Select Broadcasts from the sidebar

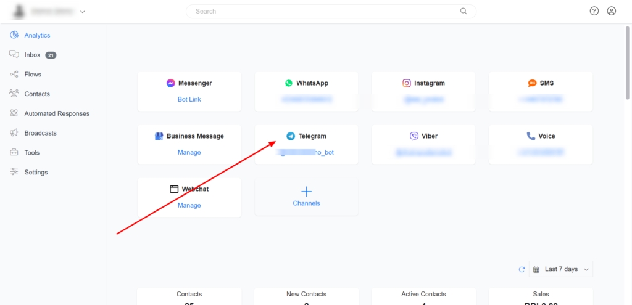tap(40, 133)
